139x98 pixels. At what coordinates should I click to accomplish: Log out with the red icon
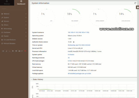(25, 51)
